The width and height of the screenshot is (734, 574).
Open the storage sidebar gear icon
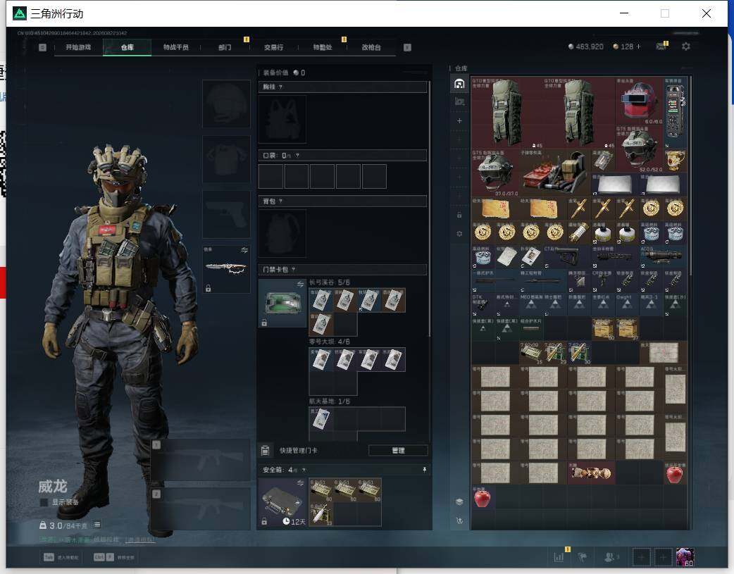[x=459, y=234]
